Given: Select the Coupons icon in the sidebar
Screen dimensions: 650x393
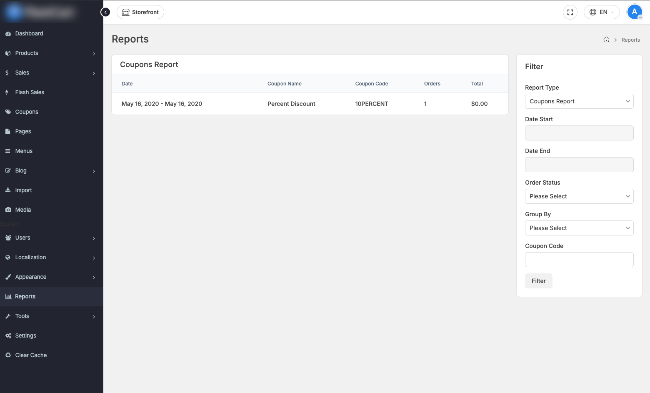Looking at the screenshot, I should click(8, 112).
